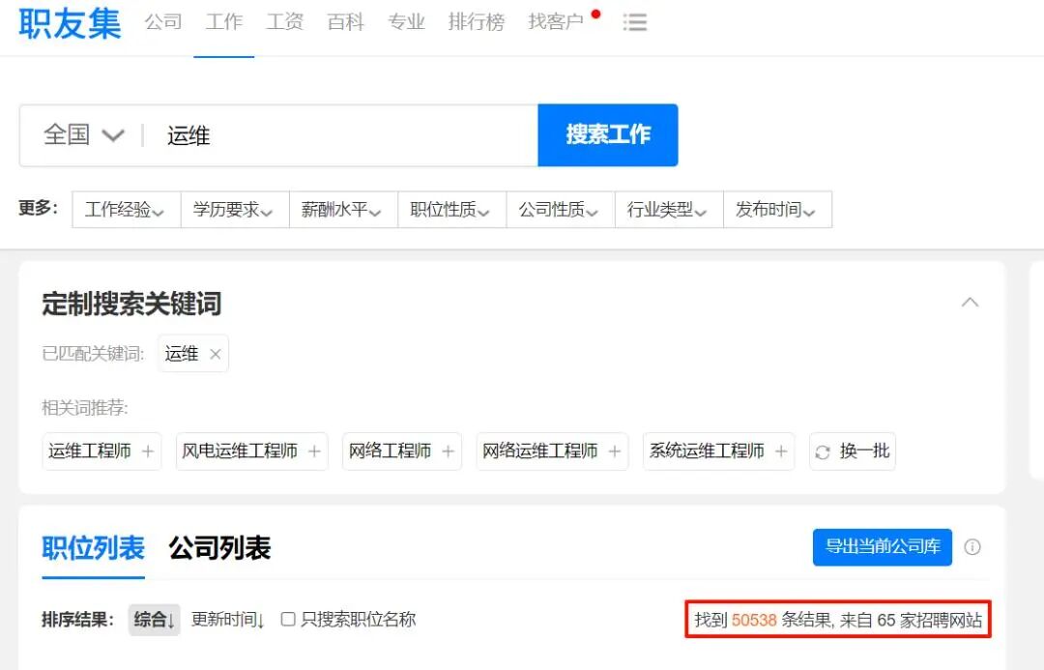Image resolution: width=1044 pixels, height=670 pixels.
Task: Switch to the 公司列表 tab
Action: (x=220, y=547)
